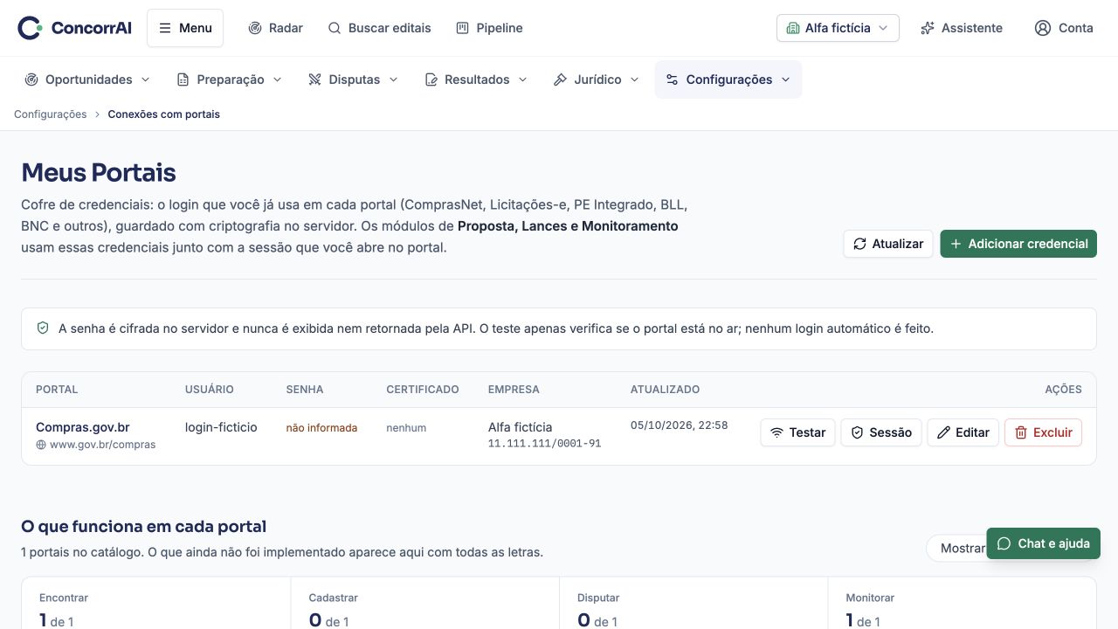
Task: Expand the Resultados menu
Action: [x=476, y=79]
